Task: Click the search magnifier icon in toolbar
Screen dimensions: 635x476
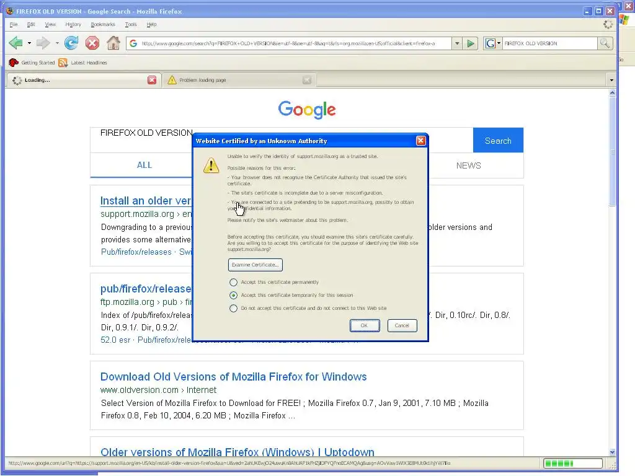Action: click(x=605, y=43)
